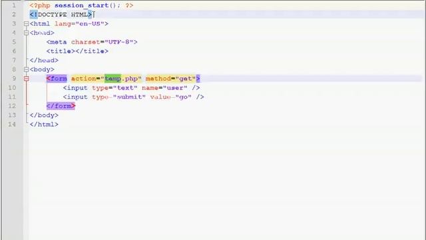The image size is (426, 240).
Task: Click the "get" method value
Action: [186, 79]
